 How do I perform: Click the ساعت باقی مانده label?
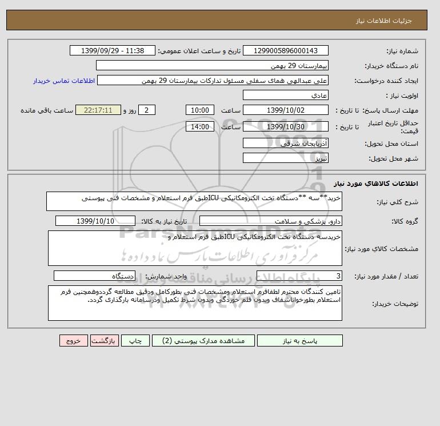[47, 110]
